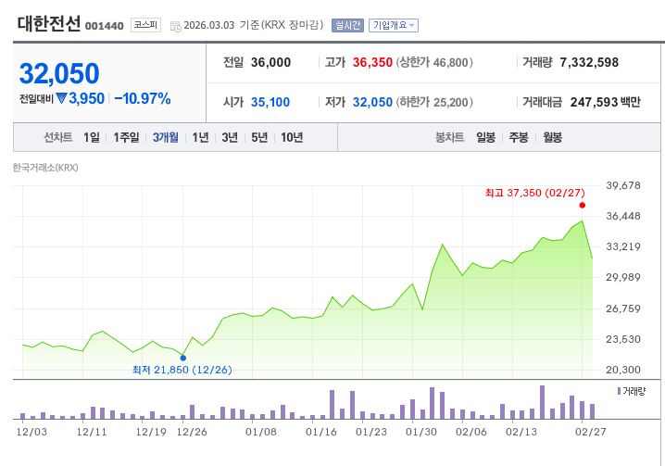Click the 실시간 realtime badge
The width and height of the screenshot is (665, 466).
point(347,25)
